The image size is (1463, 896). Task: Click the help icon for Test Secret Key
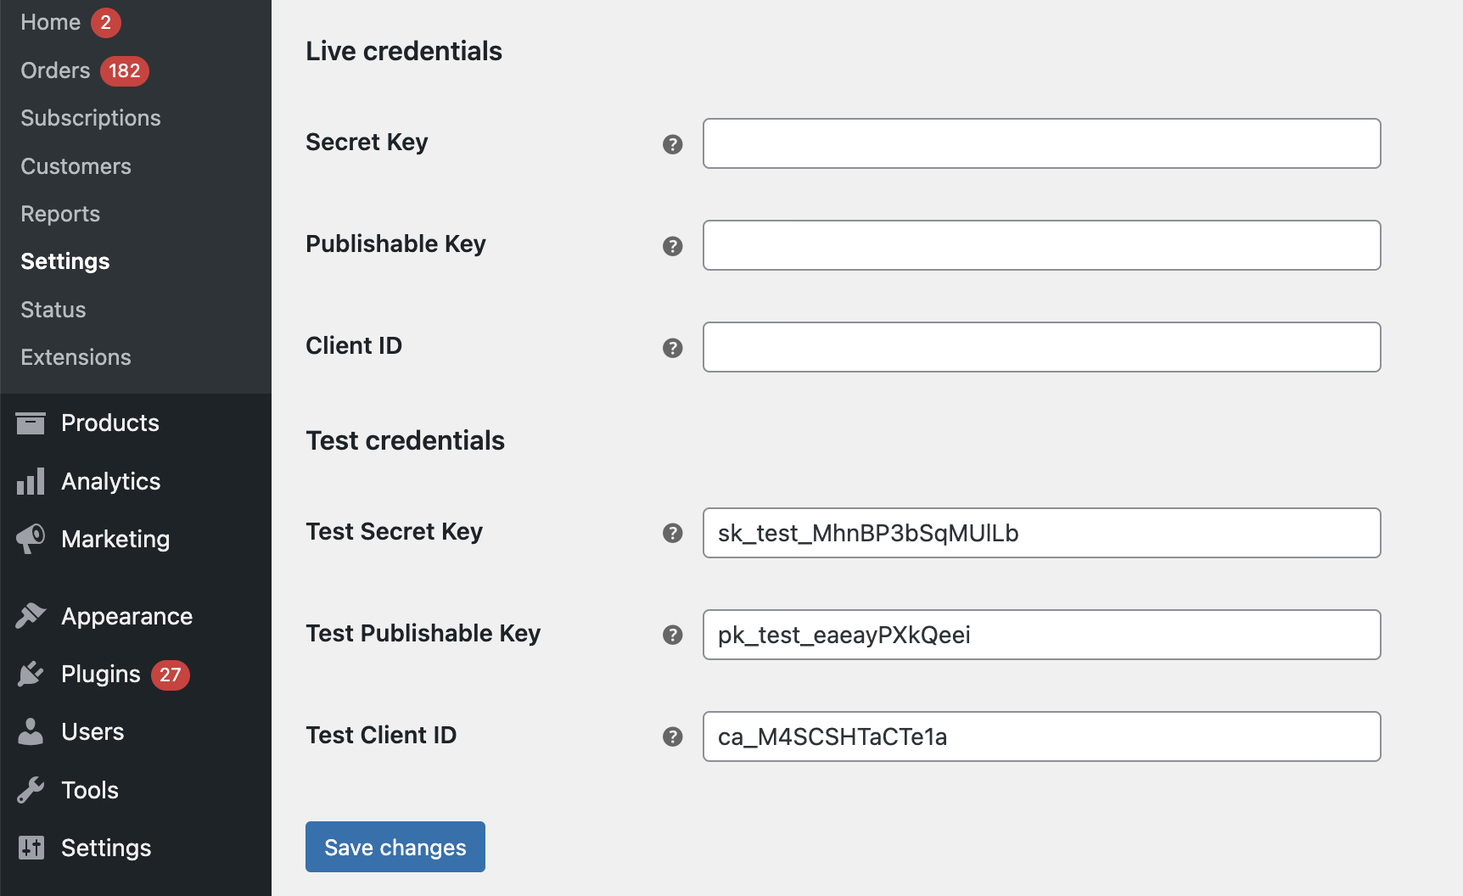672,533
